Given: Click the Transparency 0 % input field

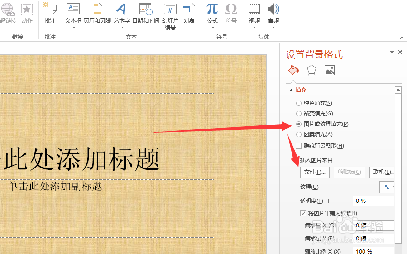Looking at the screenshot, I should click(x=373, y=201).
